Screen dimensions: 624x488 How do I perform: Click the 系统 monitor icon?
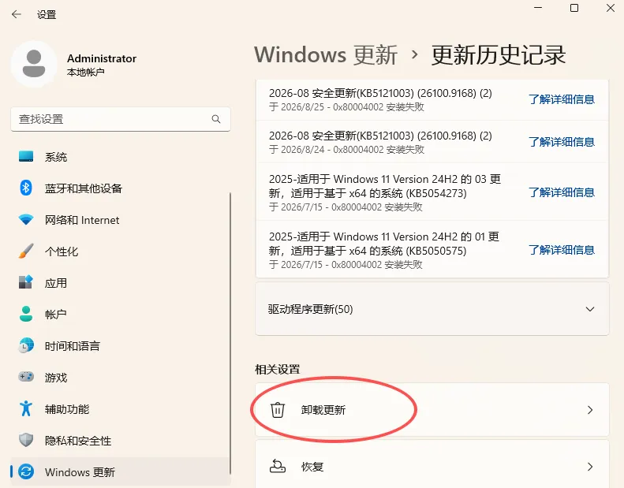tap(26, 156)
